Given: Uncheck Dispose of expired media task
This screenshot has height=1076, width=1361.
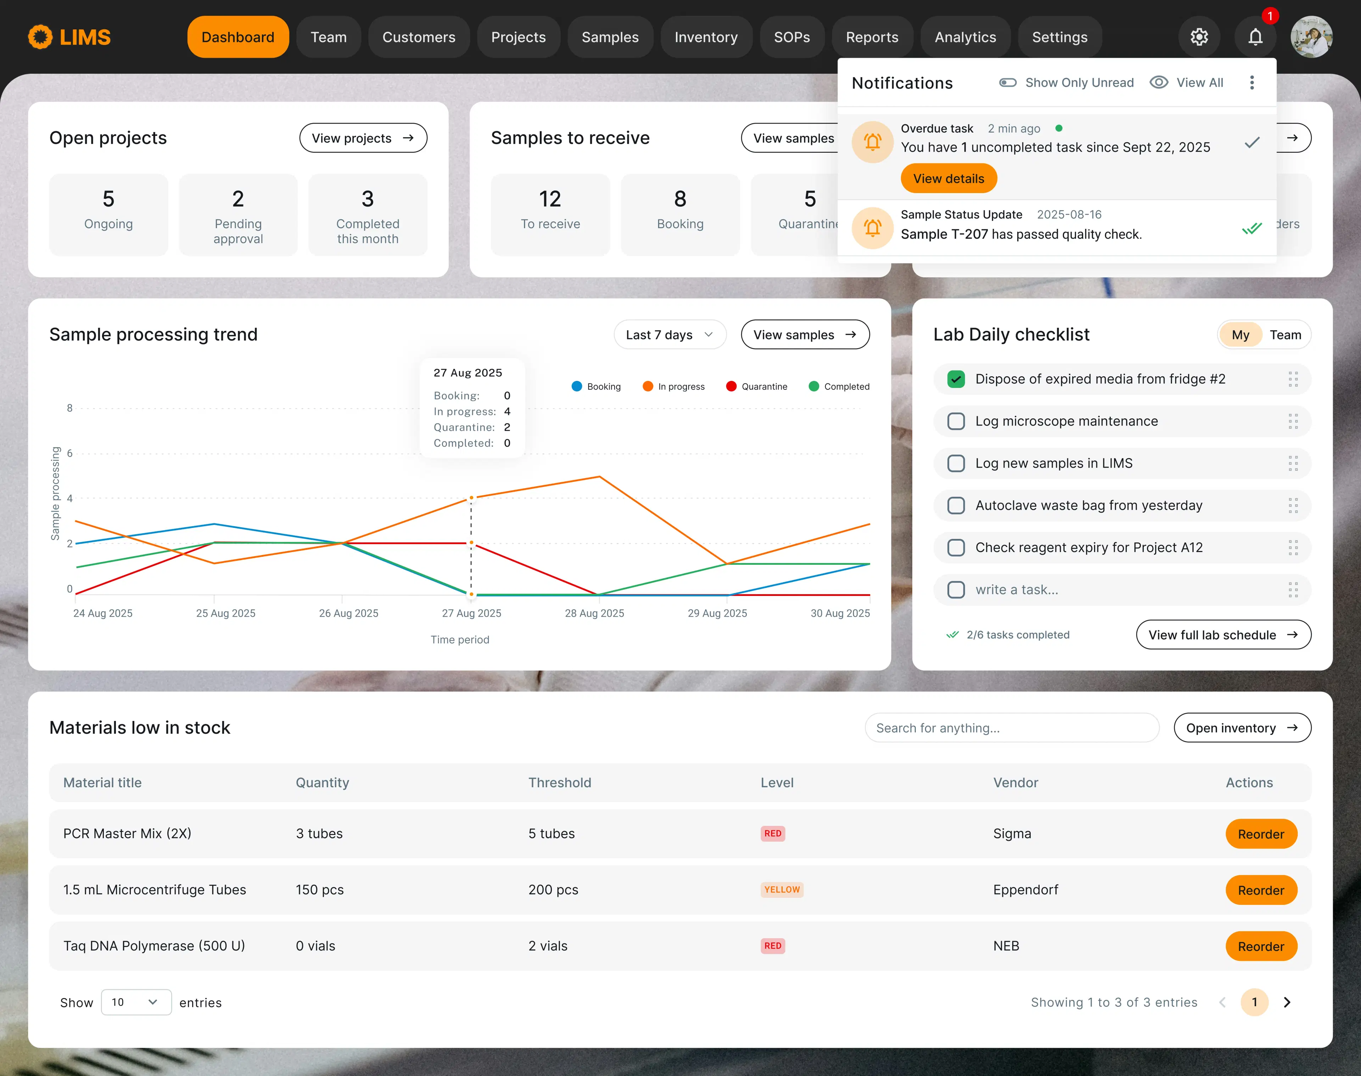Looking at the screenshot, I should tap(956, 379).
